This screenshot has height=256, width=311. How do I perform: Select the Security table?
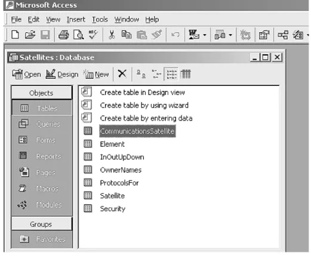tap(113, 209)
